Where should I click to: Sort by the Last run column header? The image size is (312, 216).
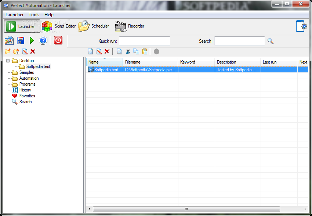279,62
